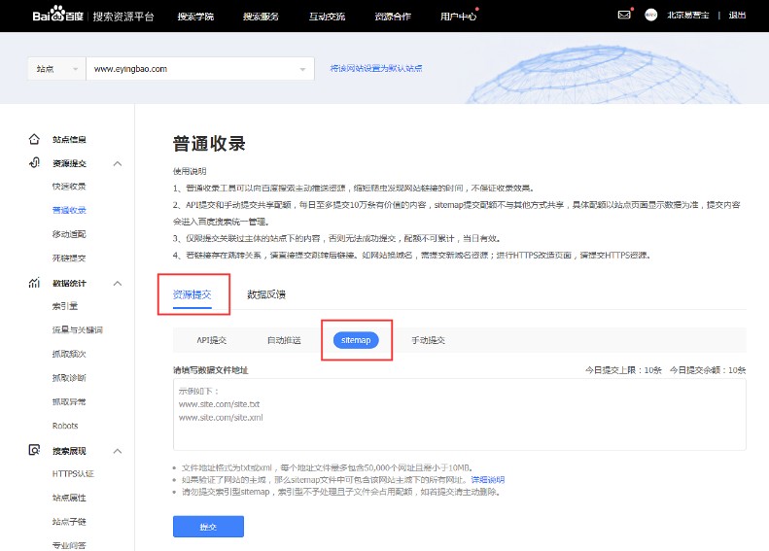Open Robots in the sidebar
Viewport: 769px width, 551px height.
[x=65, y=426]
